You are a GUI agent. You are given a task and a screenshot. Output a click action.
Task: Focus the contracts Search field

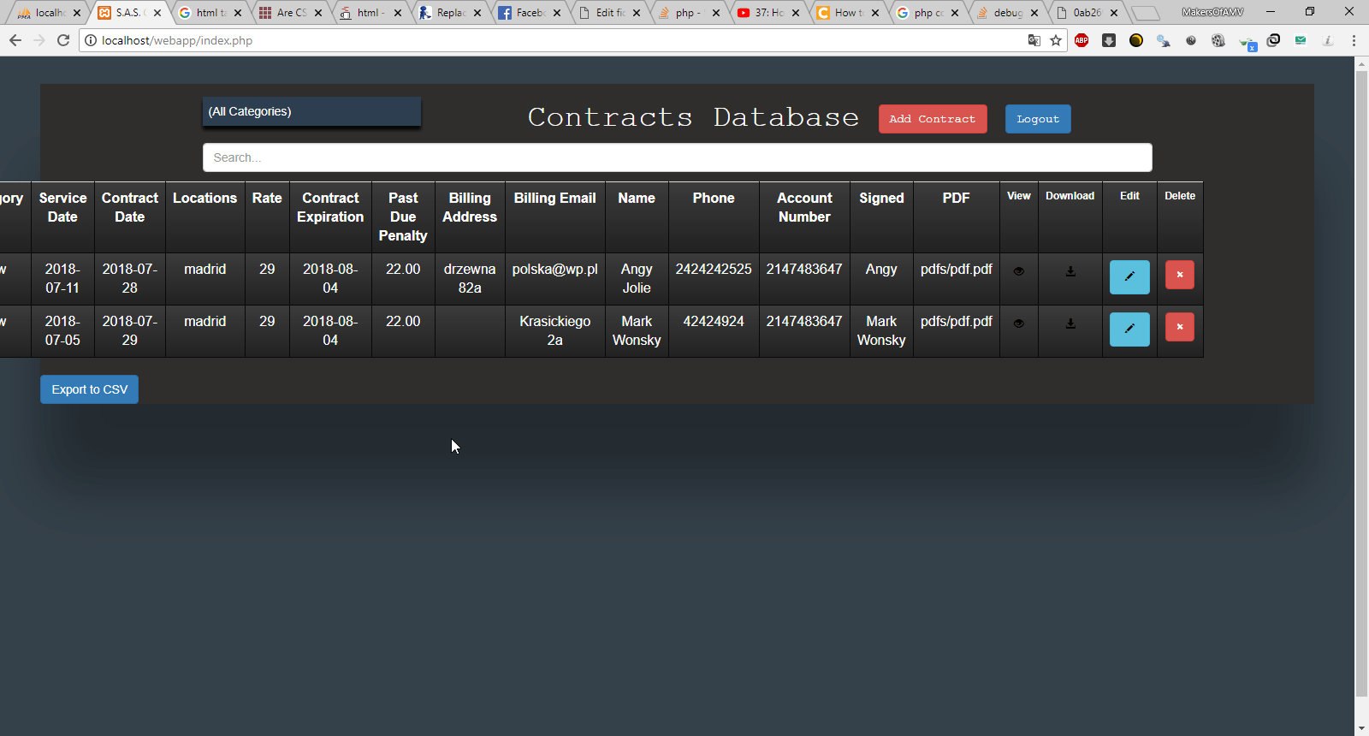tap(678, 157)
